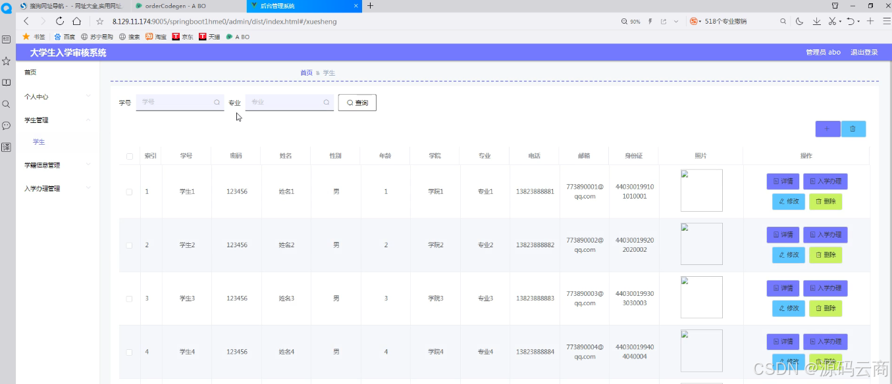This screenshot has height=384, width=892.
Task: Check the checkbox for row 学生2
Action: pos(129,245)
